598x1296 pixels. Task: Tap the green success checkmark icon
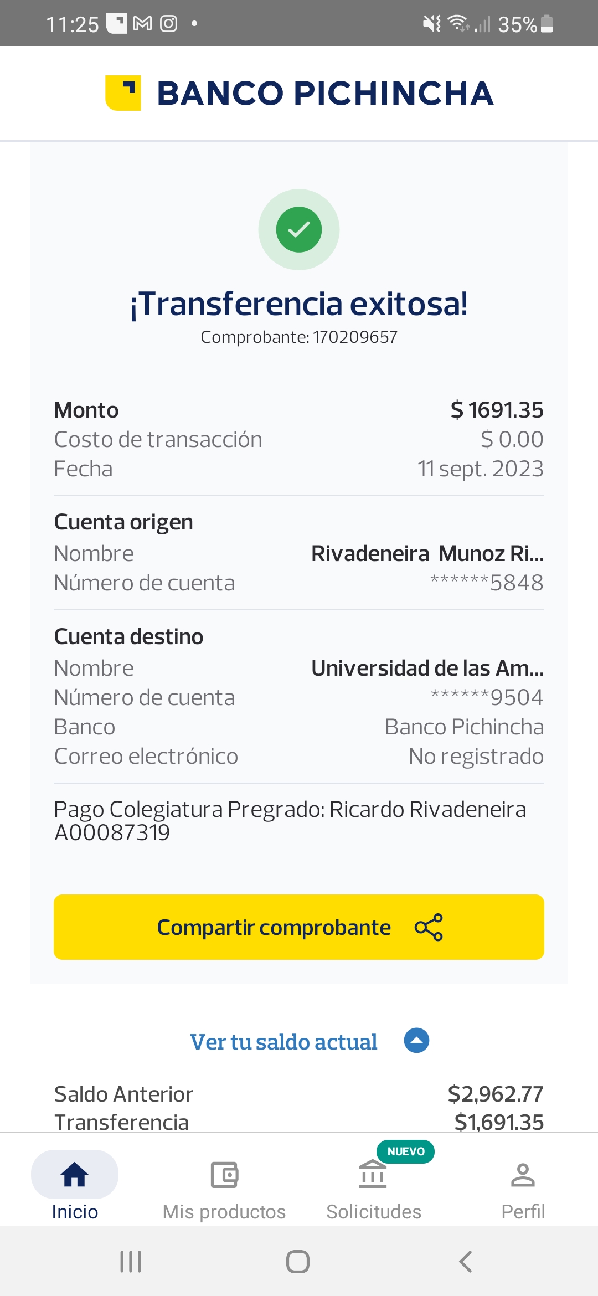pos(299,229)
